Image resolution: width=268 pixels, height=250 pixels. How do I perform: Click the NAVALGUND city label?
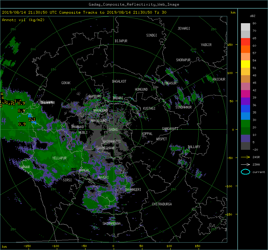(x=99, y=121)
